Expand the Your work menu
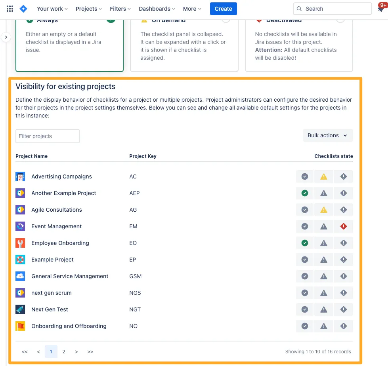 point(52,9)
